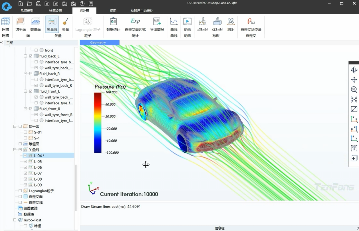Open the 动画 animation tool
The width and height of the screenshot is (359, 231).
point(187,24)
